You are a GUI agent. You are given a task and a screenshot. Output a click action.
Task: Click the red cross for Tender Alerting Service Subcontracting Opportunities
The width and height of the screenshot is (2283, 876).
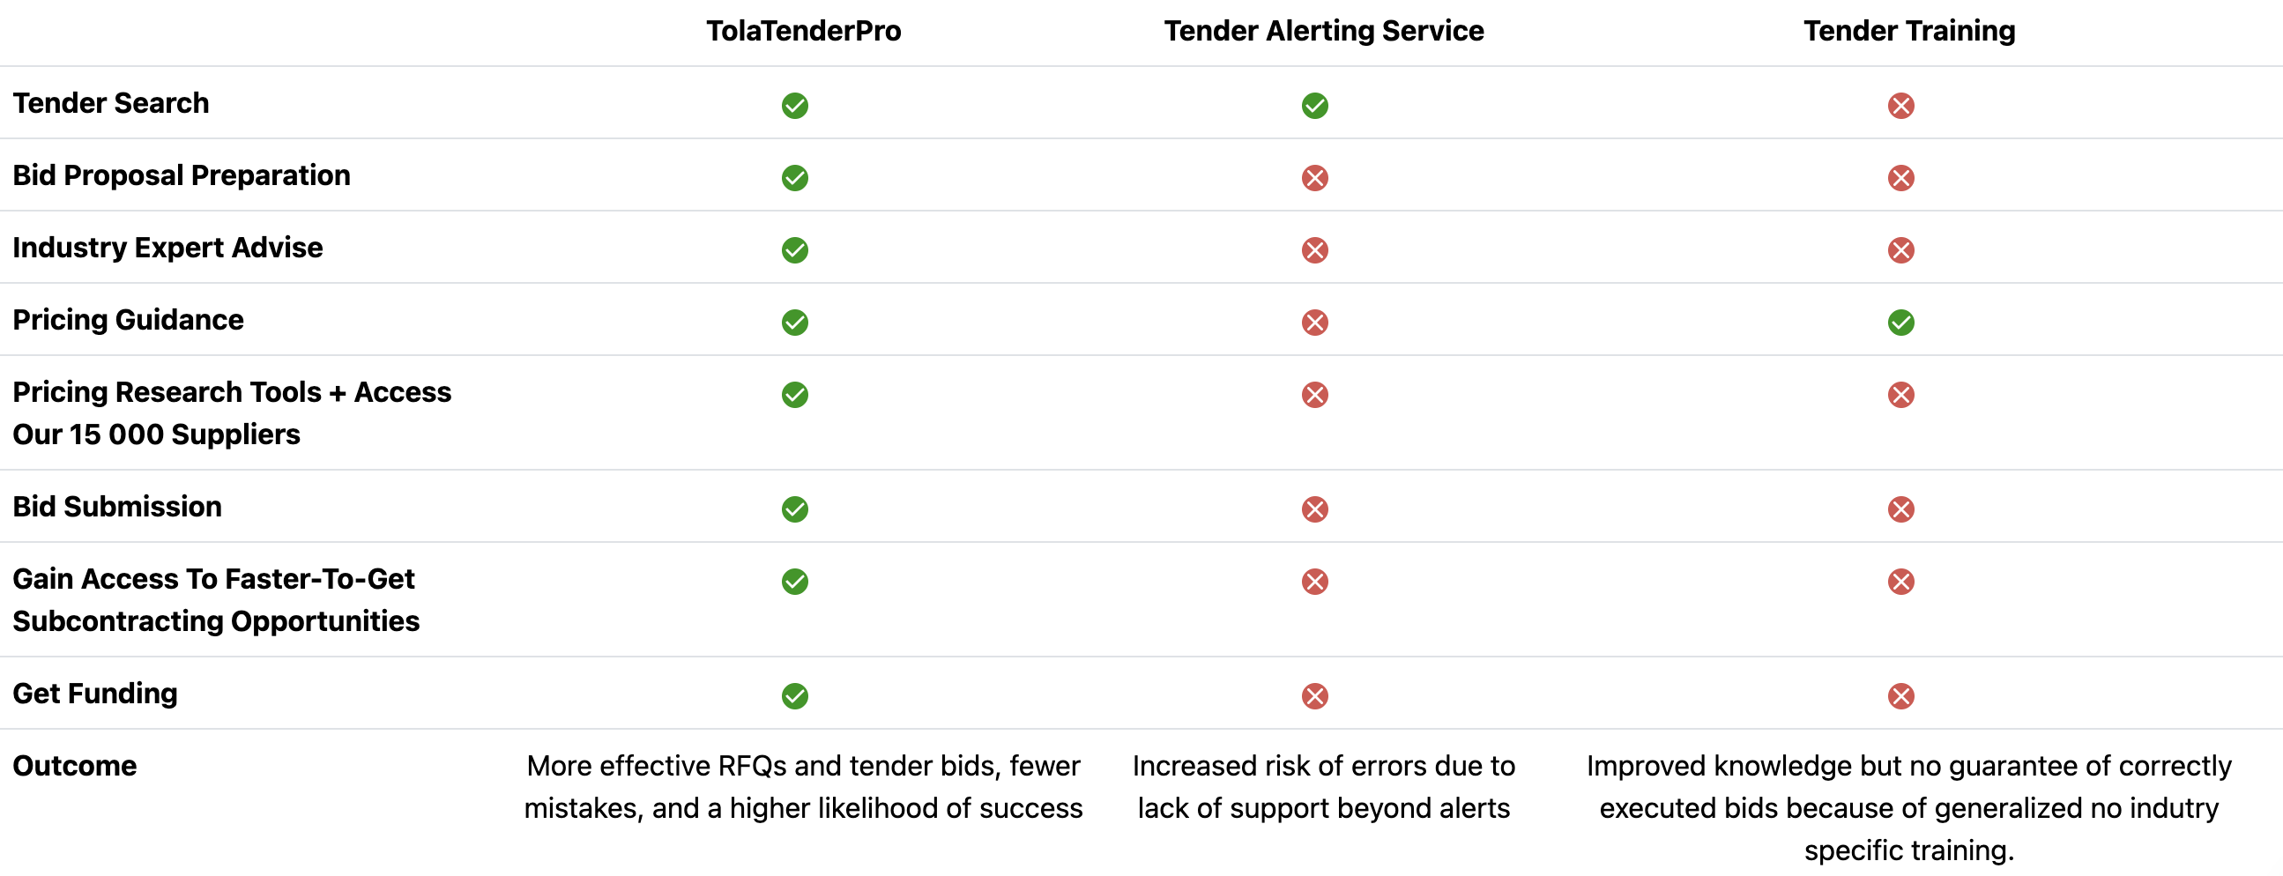pos(1314,582)
